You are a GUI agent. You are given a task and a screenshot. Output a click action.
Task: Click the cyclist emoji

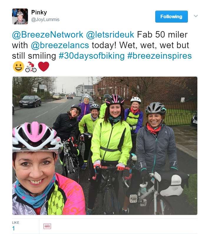coord(31,67)
